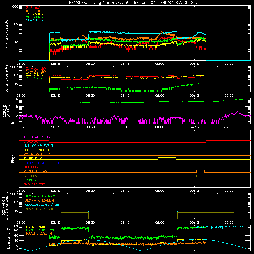Click the '0.3-0.8 MeV' legend label
Screen dimensions: 254x254
(36, 71)
